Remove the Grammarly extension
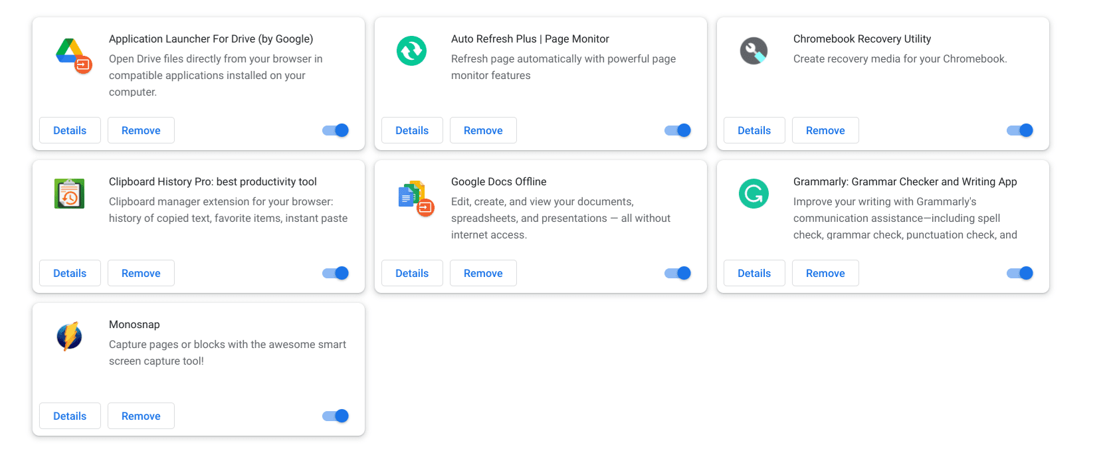 point(825,273)
